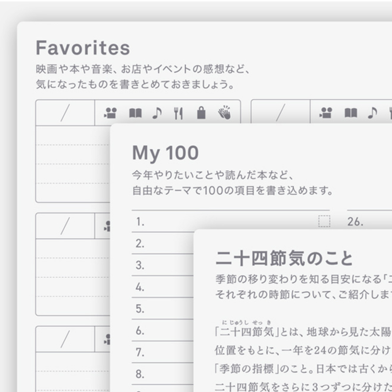The height and width of the screenshot is (392, 392).
Task: Click the date slash field of the bottom-left Favorites entry
Action: pos(65,339)
